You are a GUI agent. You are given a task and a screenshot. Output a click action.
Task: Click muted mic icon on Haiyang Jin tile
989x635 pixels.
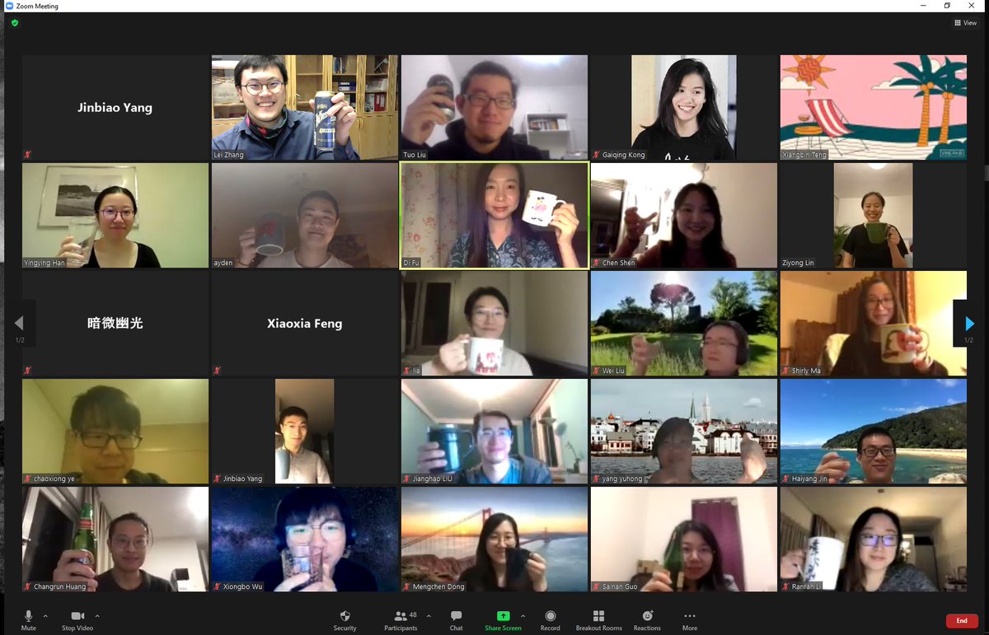[x=786, y=479]
